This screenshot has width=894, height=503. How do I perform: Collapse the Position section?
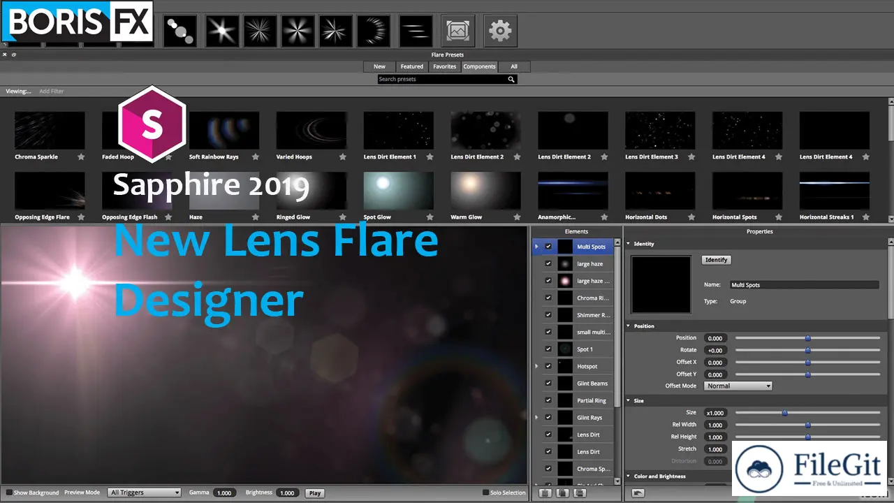pos(629,326)
